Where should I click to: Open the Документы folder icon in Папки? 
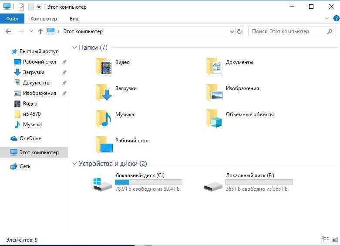pyautogui.click(x=214, y=66)
